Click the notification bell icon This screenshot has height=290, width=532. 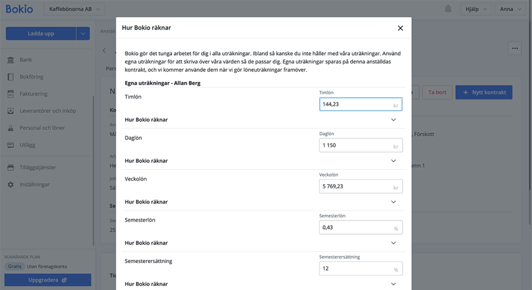(x=448, y=9)
